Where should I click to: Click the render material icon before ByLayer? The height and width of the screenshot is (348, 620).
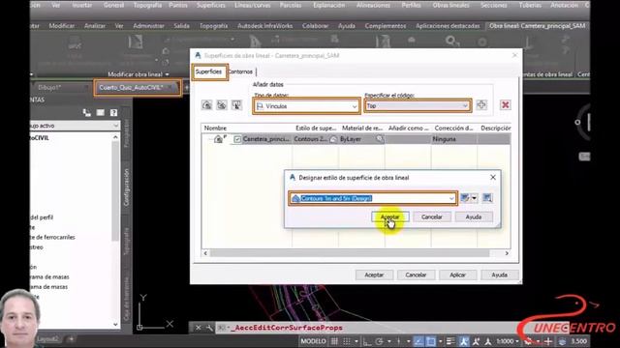click(x=334, y=139)
